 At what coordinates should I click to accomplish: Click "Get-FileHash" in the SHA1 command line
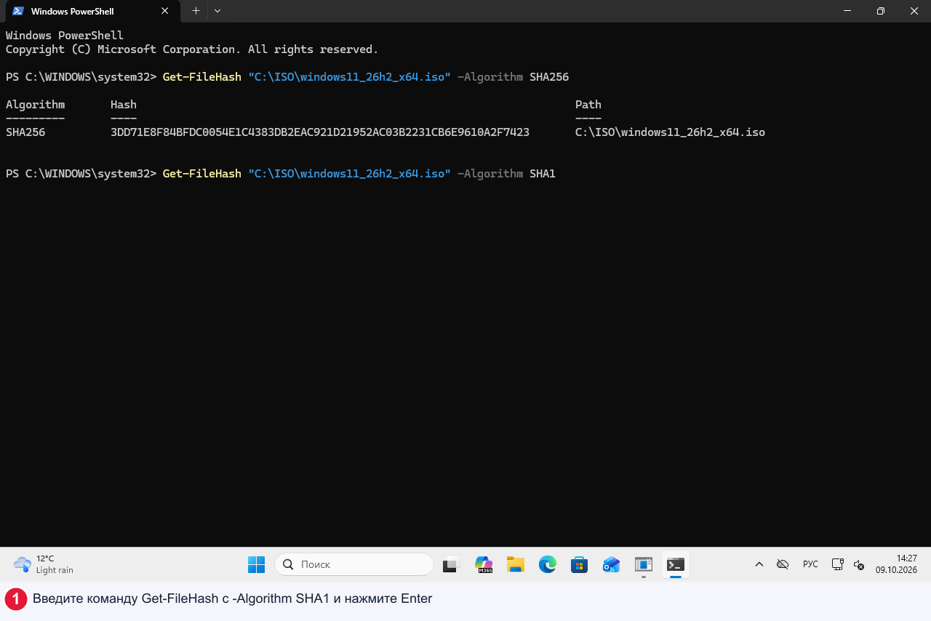pos(202,174)
